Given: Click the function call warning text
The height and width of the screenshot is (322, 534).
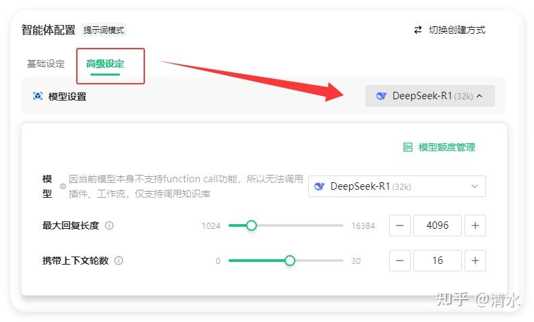Looking at the screenshot, I should [185, 186].
